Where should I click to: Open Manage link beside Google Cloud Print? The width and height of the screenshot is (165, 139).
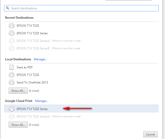click(x=41, y=101)
